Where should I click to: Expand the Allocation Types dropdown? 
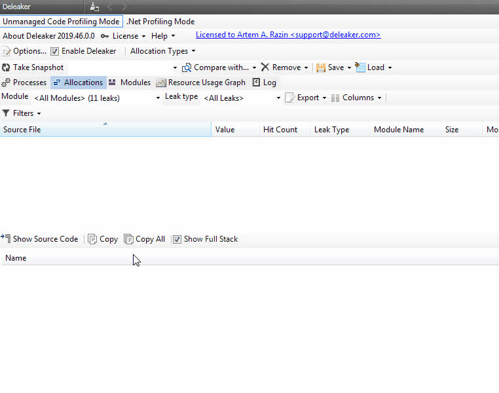click(x=162, y=51)
